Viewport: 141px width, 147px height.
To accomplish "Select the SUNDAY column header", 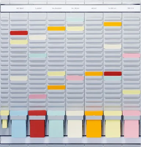I will point(131,8).
